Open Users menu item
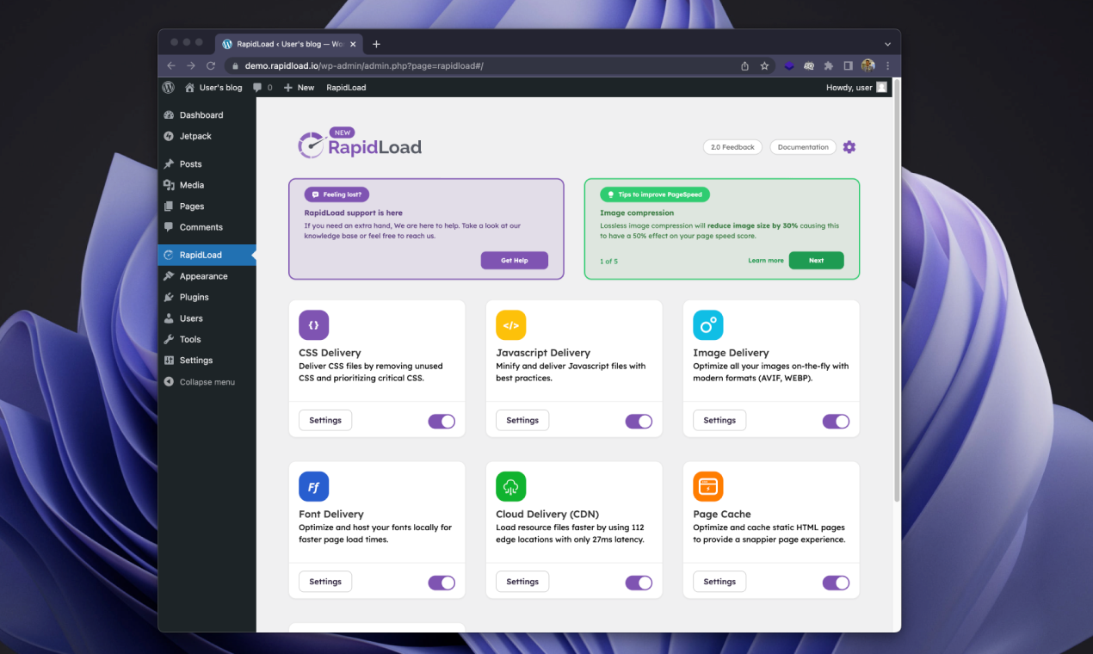1093x654 pixels. pyautogui.click(x=207, y=318)
